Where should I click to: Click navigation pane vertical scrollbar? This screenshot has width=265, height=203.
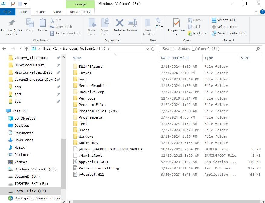[x=63, y=164]
